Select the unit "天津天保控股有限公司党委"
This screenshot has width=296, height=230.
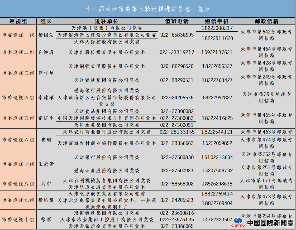107,42
